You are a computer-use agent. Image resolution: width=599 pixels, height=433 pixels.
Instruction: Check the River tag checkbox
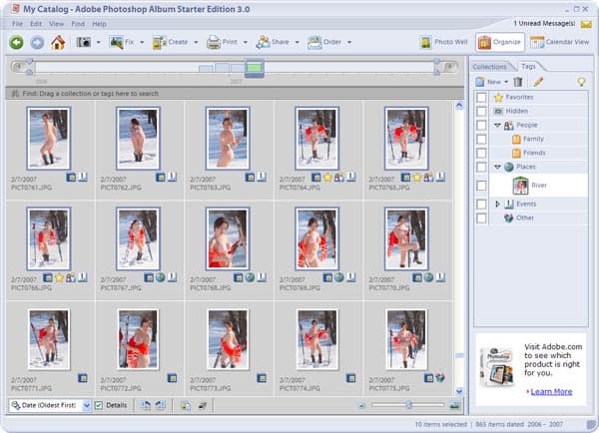(x=481, y=186)
